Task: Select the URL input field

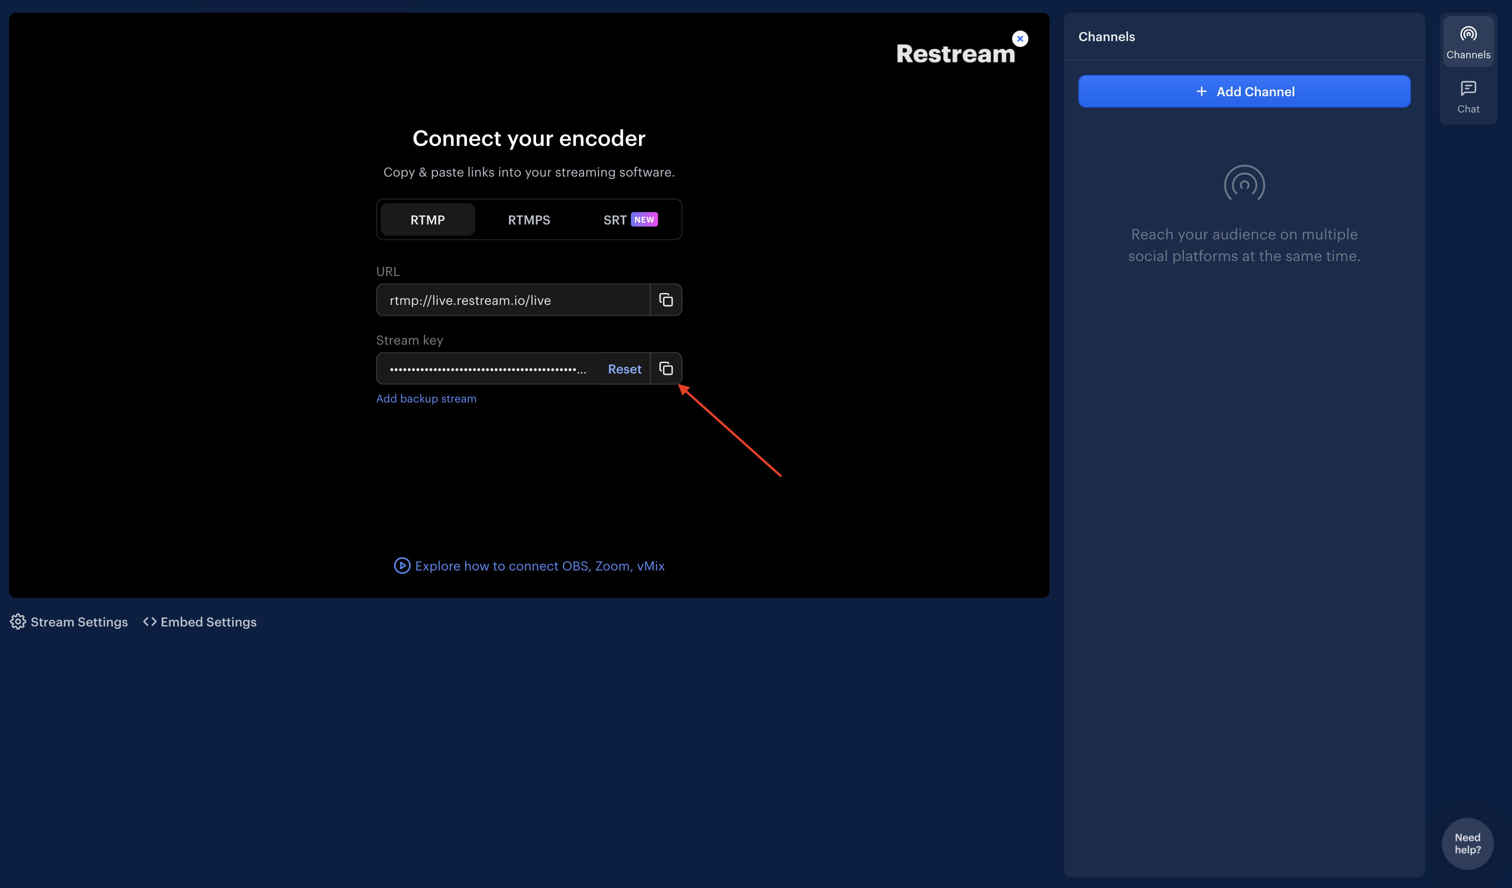Action: point(510,299)
